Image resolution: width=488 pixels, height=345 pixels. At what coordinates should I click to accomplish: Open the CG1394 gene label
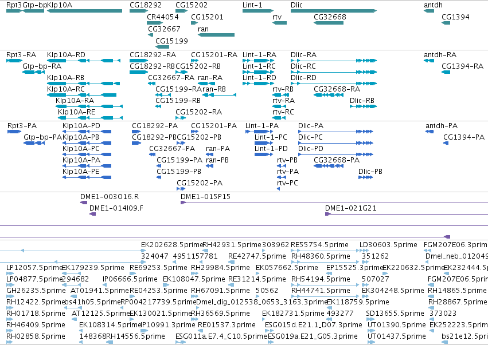(455, 17)
